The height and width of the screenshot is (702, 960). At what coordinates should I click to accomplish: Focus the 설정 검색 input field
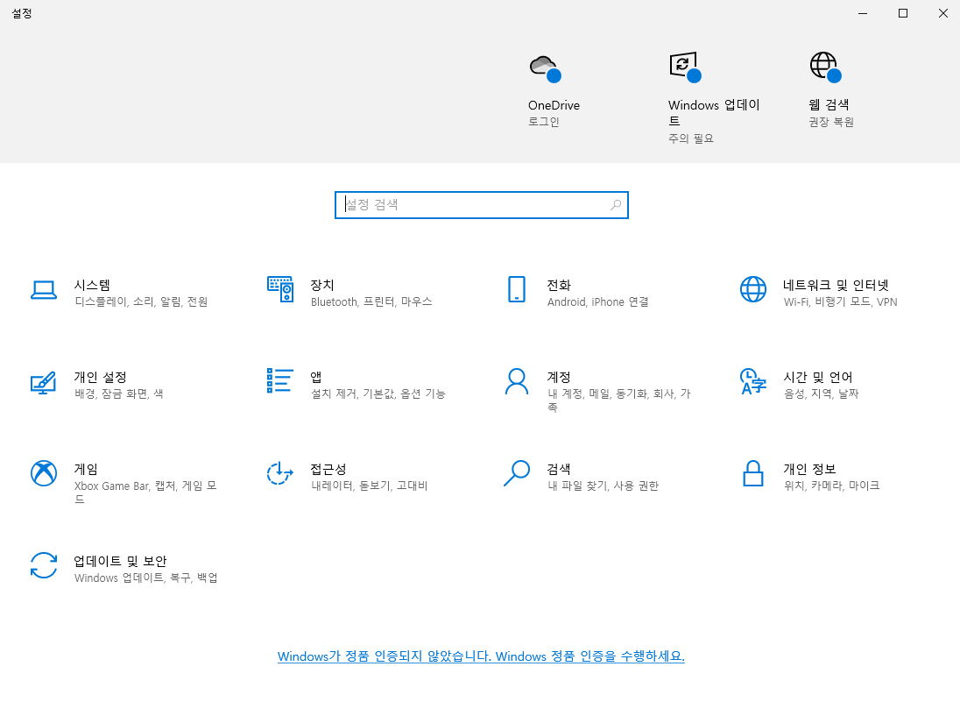(481, 204)
